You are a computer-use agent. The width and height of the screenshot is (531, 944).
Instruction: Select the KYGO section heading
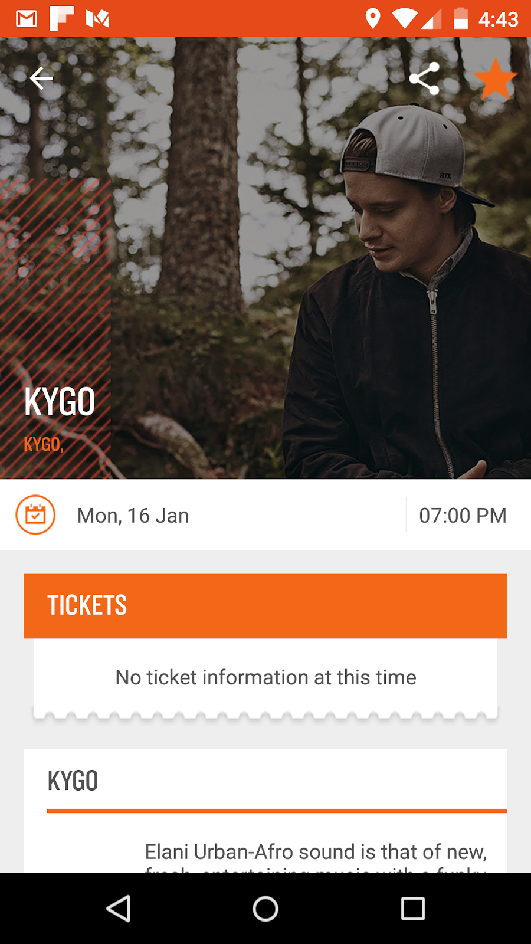[x=73, y=781]
